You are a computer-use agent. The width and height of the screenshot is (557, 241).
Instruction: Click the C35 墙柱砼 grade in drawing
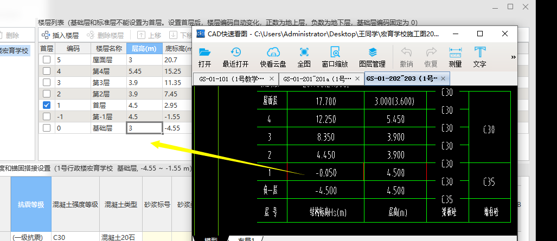(489, 182)
